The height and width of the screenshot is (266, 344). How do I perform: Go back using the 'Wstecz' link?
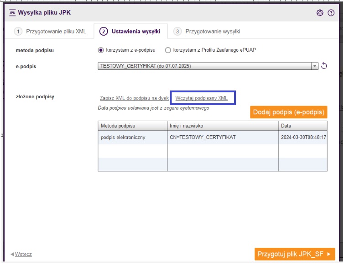tap(23, 254)
